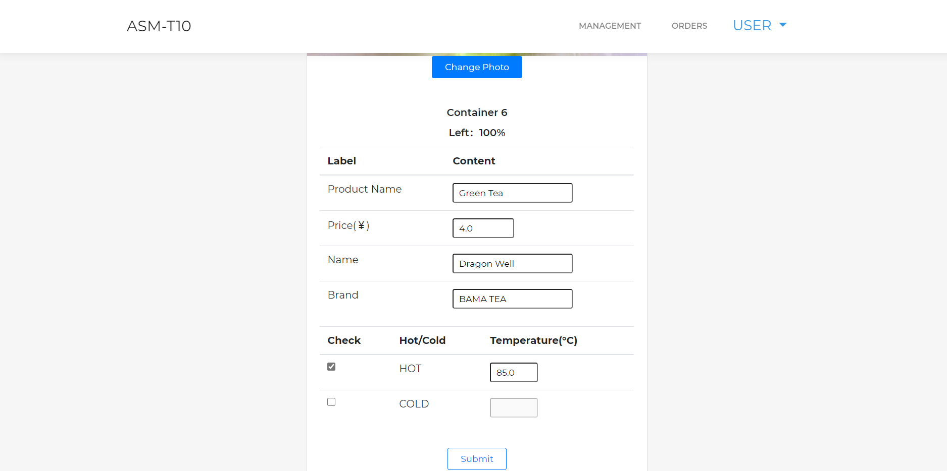Screen dimensions: 947x471
Task: Edit the HOT temperature field 85.0
Action: [x=513, y=373]
